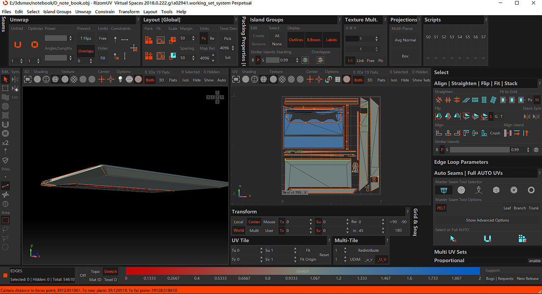Viewport: 542px width, 294px height.
Task: Click the first Straighten icon in Select panel
Action: (439, 100)
